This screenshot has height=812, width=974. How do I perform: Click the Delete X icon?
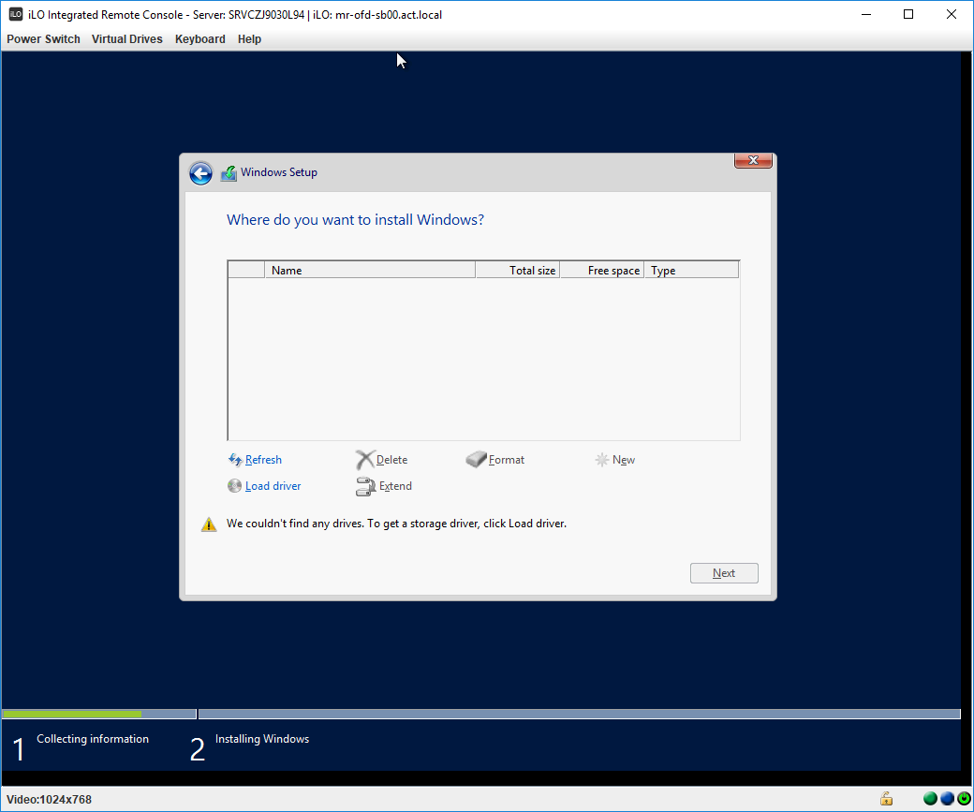[364, 460]
